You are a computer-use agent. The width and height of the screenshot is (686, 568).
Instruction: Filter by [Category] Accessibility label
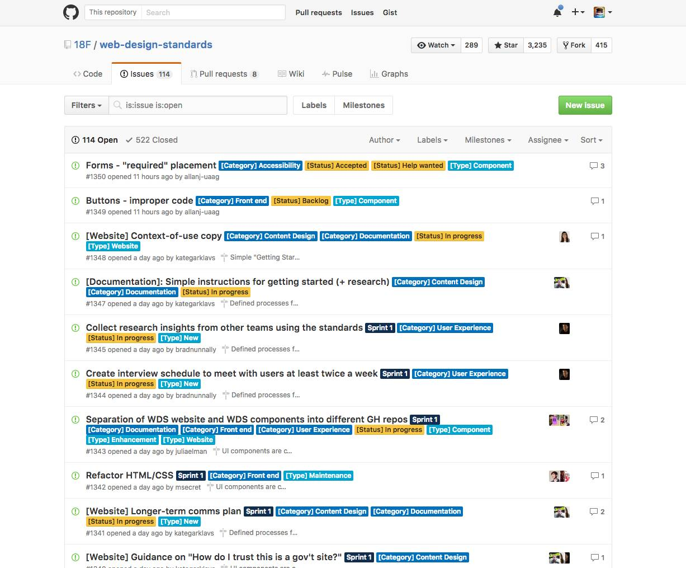click(261, 166)
